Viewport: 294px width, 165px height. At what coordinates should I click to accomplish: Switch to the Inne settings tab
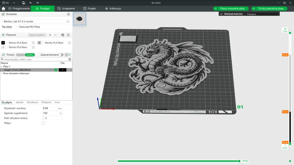pos(57,102)
